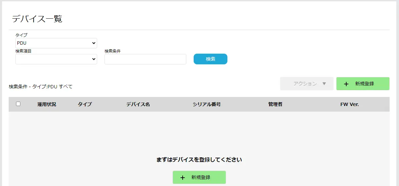Toggle the select-all checkbox in the table header
The image size is (399, 186).
[18, 104]
